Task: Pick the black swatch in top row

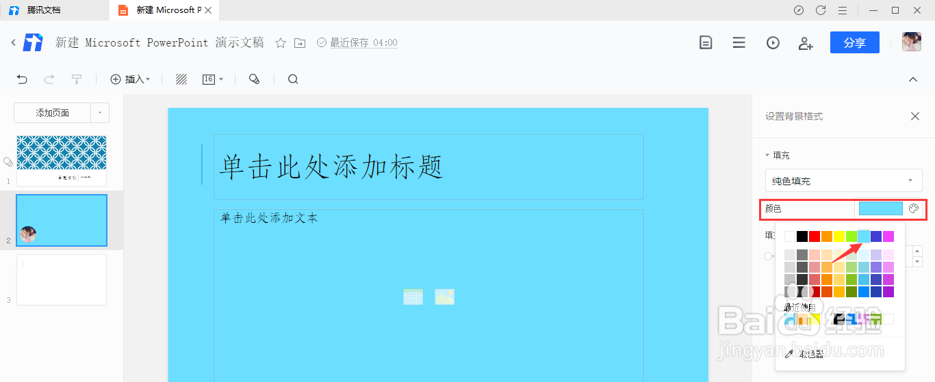Action: coord(802,236)
